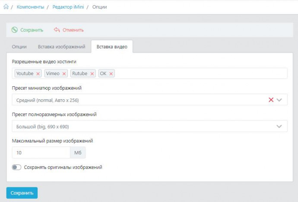The height and width of the screenshot is (202, 298).
Task: Clear the thumbnail preset selection
Action: [271, 100]
